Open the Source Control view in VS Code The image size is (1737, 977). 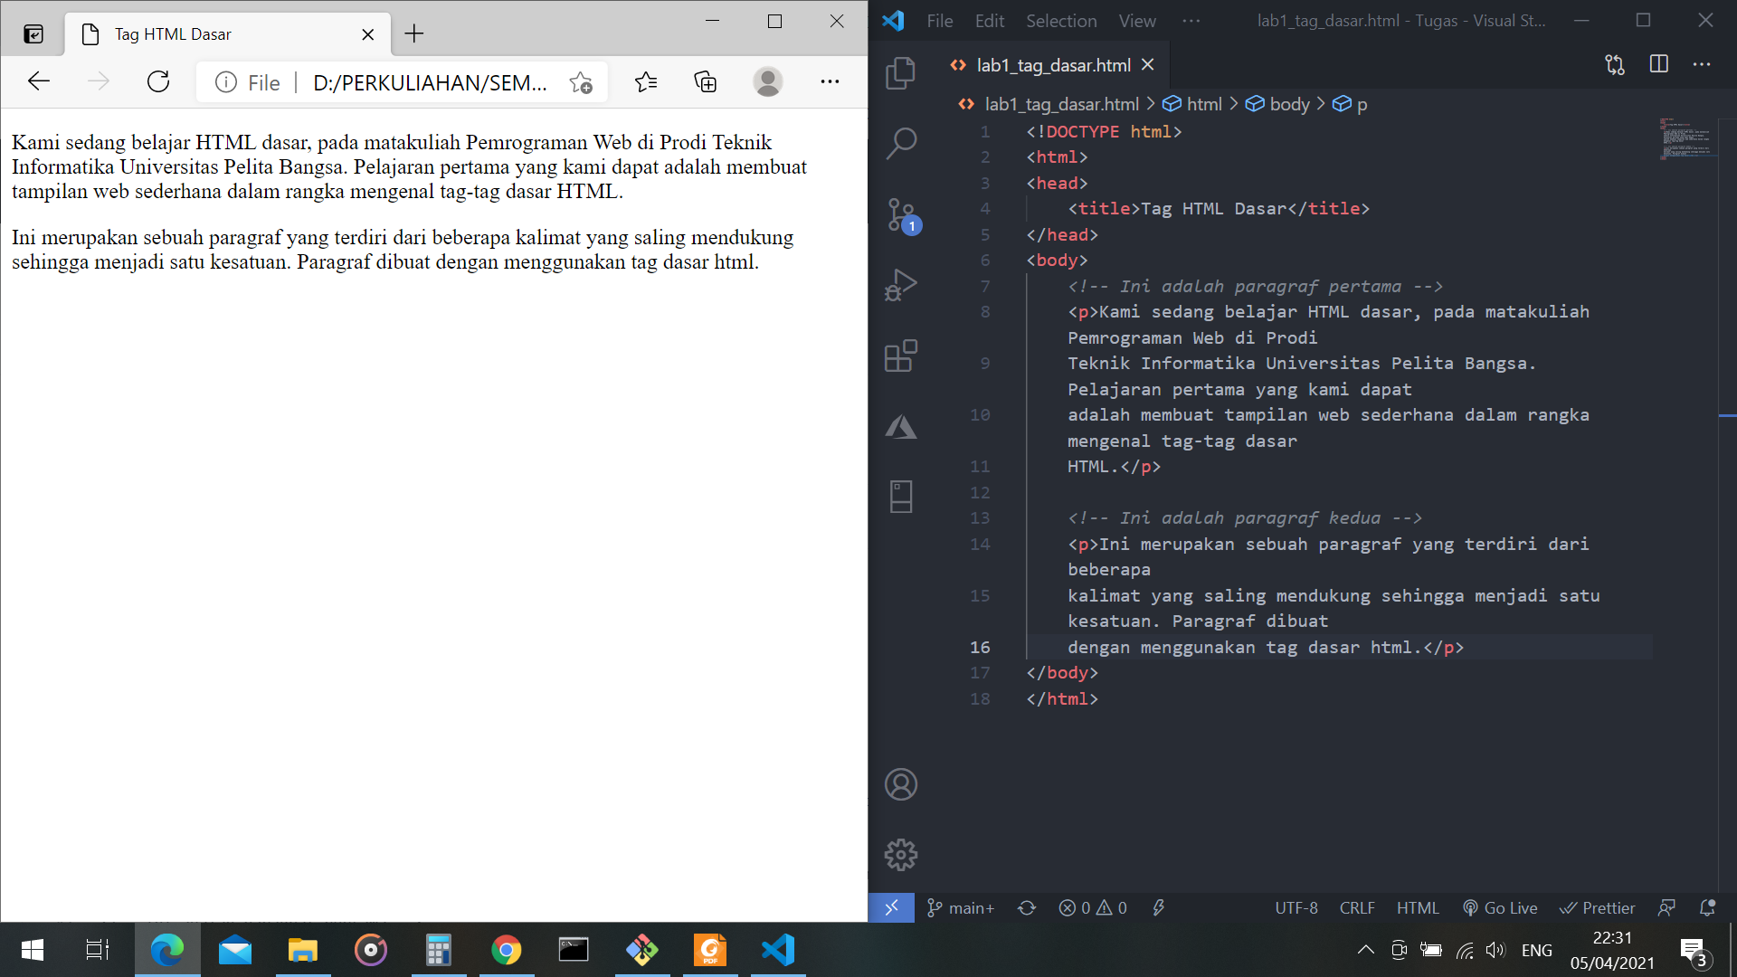pos(901,215)
